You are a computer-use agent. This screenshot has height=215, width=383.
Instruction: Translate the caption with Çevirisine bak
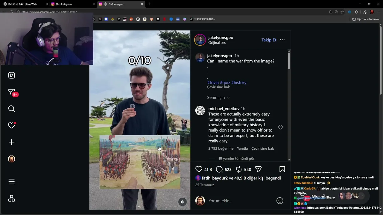218,87
